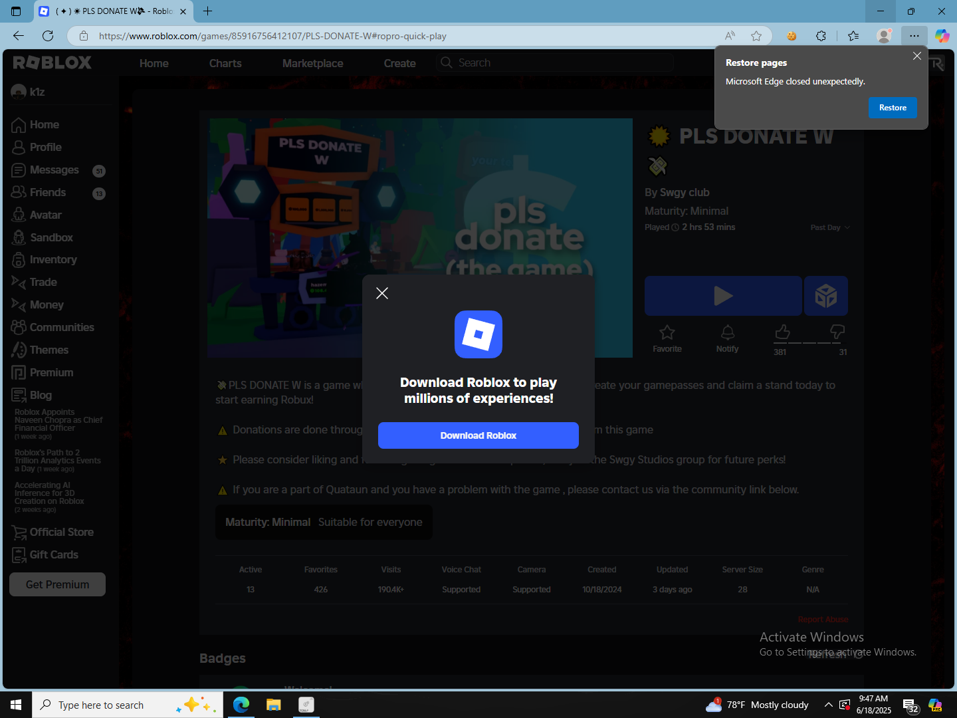Open Inventory from the sidebar
Image resolution: width=957 pixels, height=718 pixels.
point(45,260)
